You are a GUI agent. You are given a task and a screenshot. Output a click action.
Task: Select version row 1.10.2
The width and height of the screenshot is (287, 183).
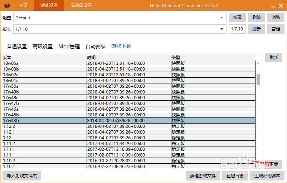tap(129, 161)
